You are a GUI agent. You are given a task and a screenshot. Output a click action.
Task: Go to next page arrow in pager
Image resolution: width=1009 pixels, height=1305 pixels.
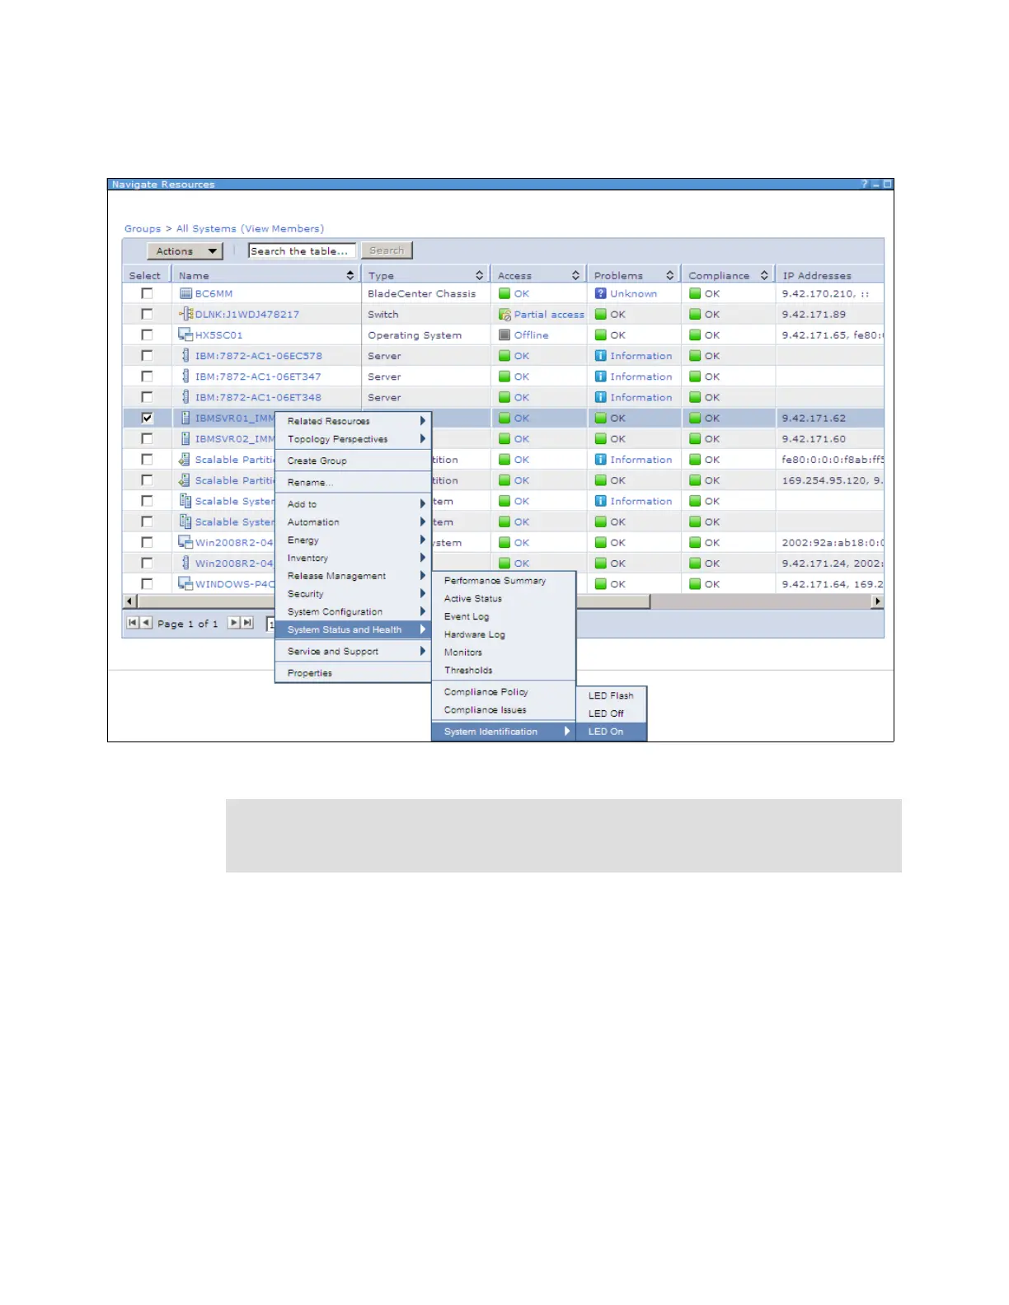(234, 623)
